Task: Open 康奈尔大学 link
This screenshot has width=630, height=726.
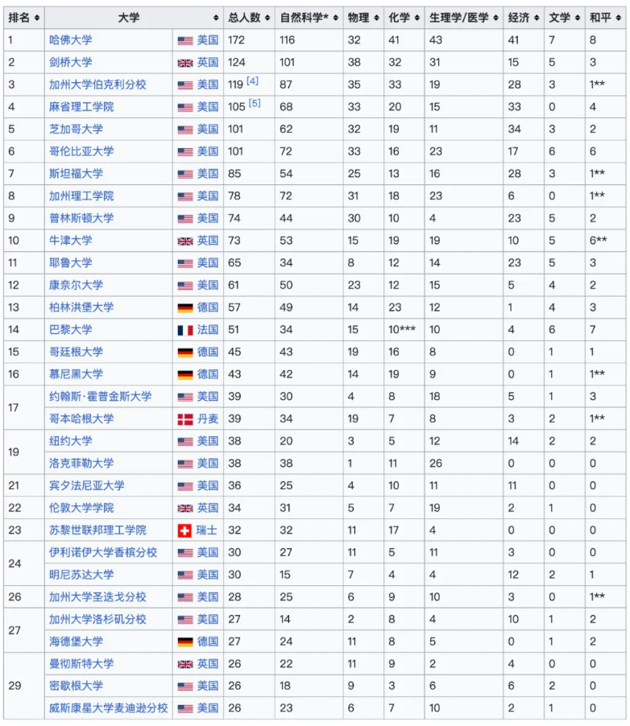Action: pos(76,285)
